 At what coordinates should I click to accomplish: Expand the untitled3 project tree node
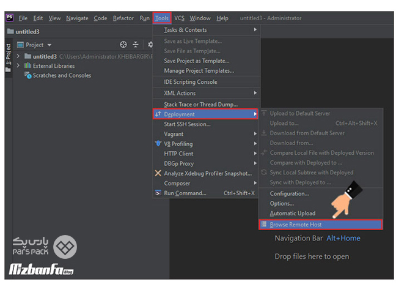(x=18, y=56)
